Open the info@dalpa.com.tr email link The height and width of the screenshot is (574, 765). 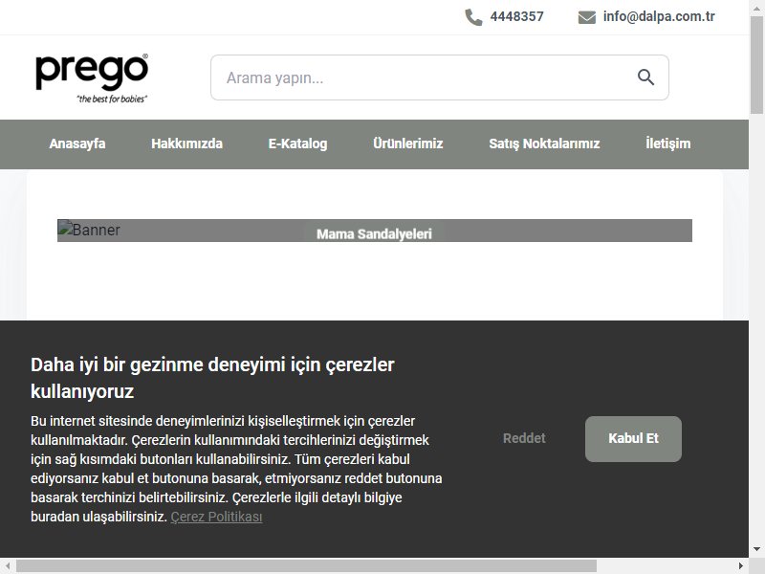659,16
